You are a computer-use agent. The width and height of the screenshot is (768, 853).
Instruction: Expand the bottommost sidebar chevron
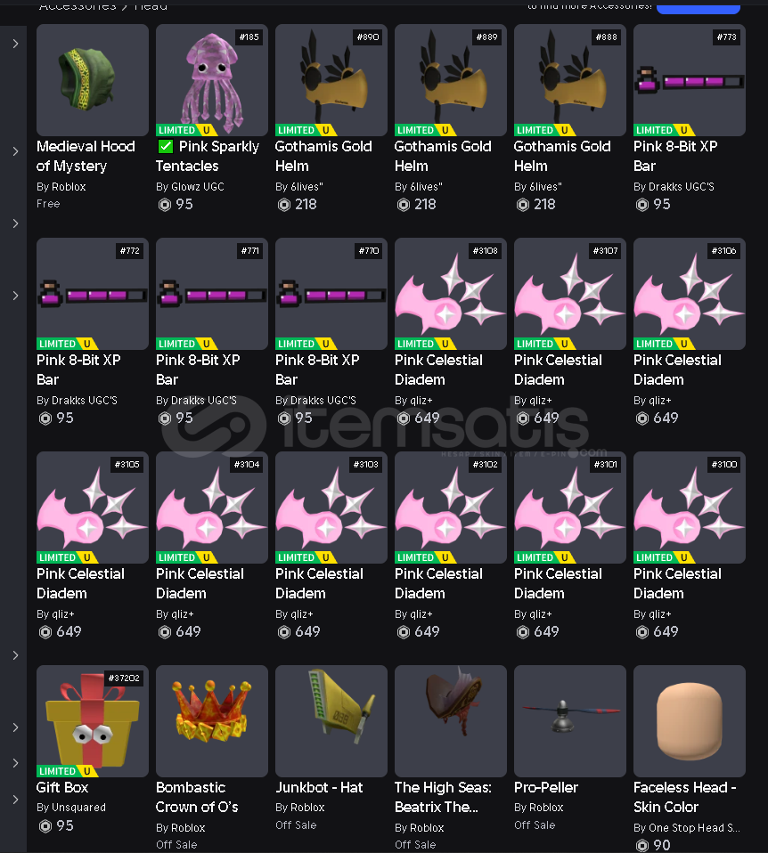coord(15,800)
